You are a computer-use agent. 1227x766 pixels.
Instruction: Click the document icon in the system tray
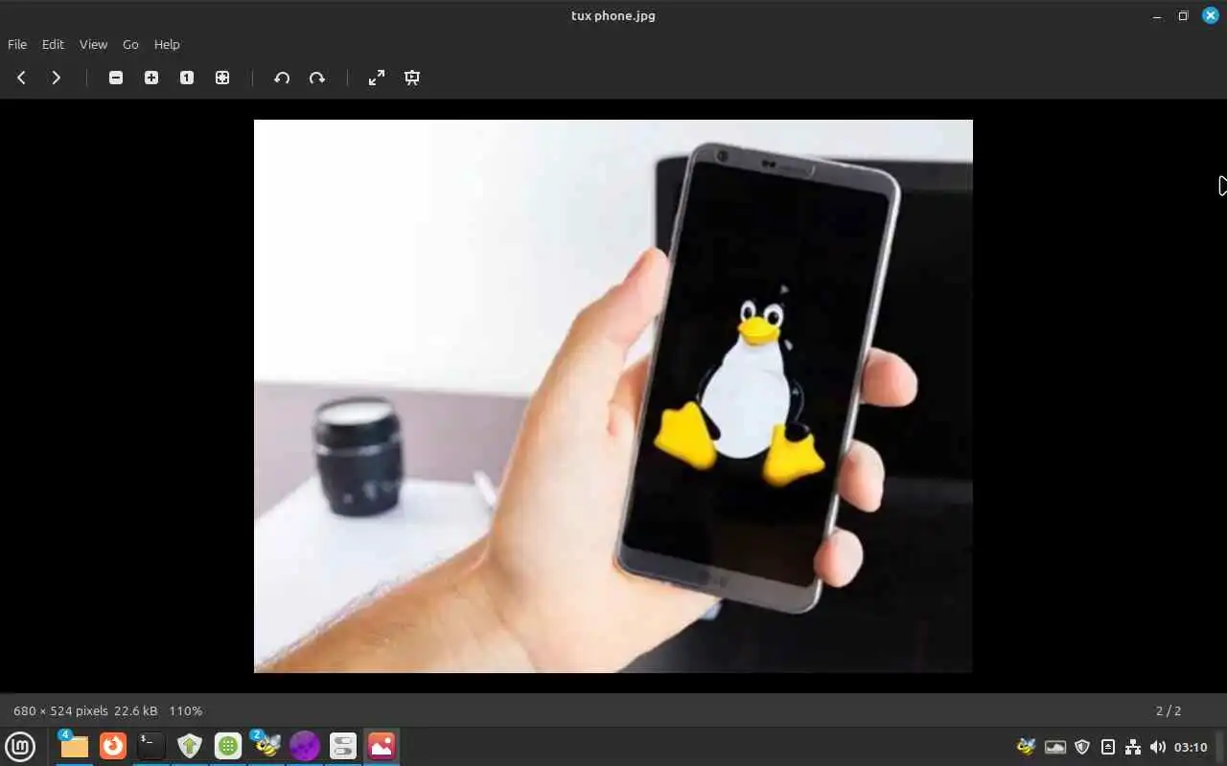click(1108, 747)
